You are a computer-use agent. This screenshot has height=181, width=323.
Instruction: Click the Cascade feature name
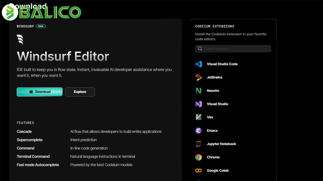(x=24, y=132)
